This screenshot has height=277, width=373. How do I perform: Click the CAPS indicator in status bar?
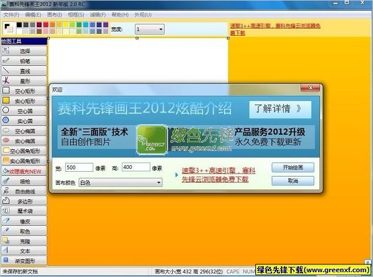(x=233, y=272)
